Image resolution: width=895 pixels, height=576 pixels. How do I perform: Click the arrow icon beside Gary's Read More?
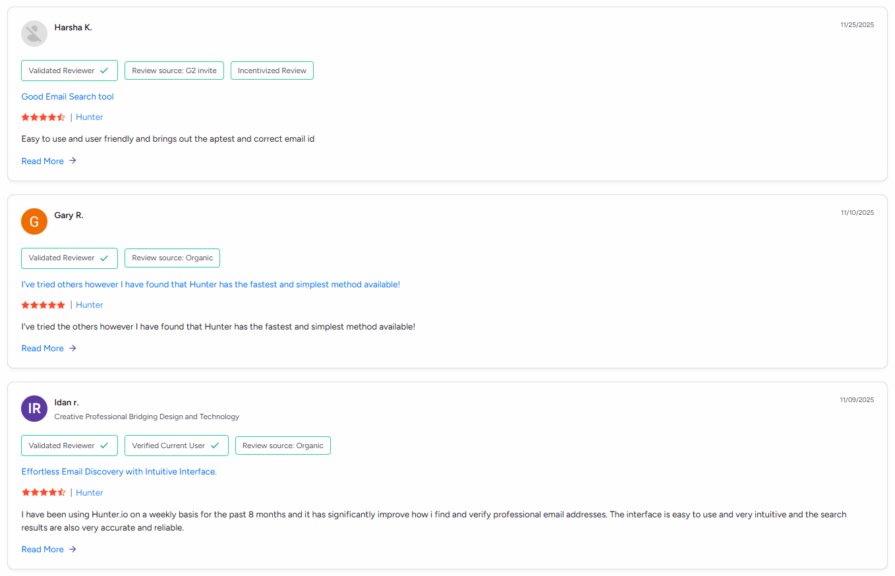point(72,349)
